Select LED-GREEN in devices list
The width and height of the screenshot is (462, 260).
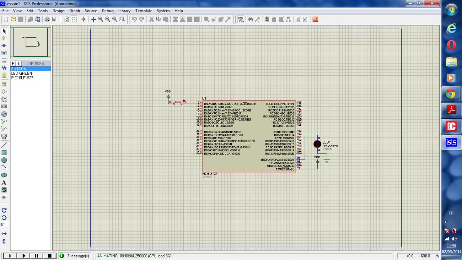[x=22, y=73]
